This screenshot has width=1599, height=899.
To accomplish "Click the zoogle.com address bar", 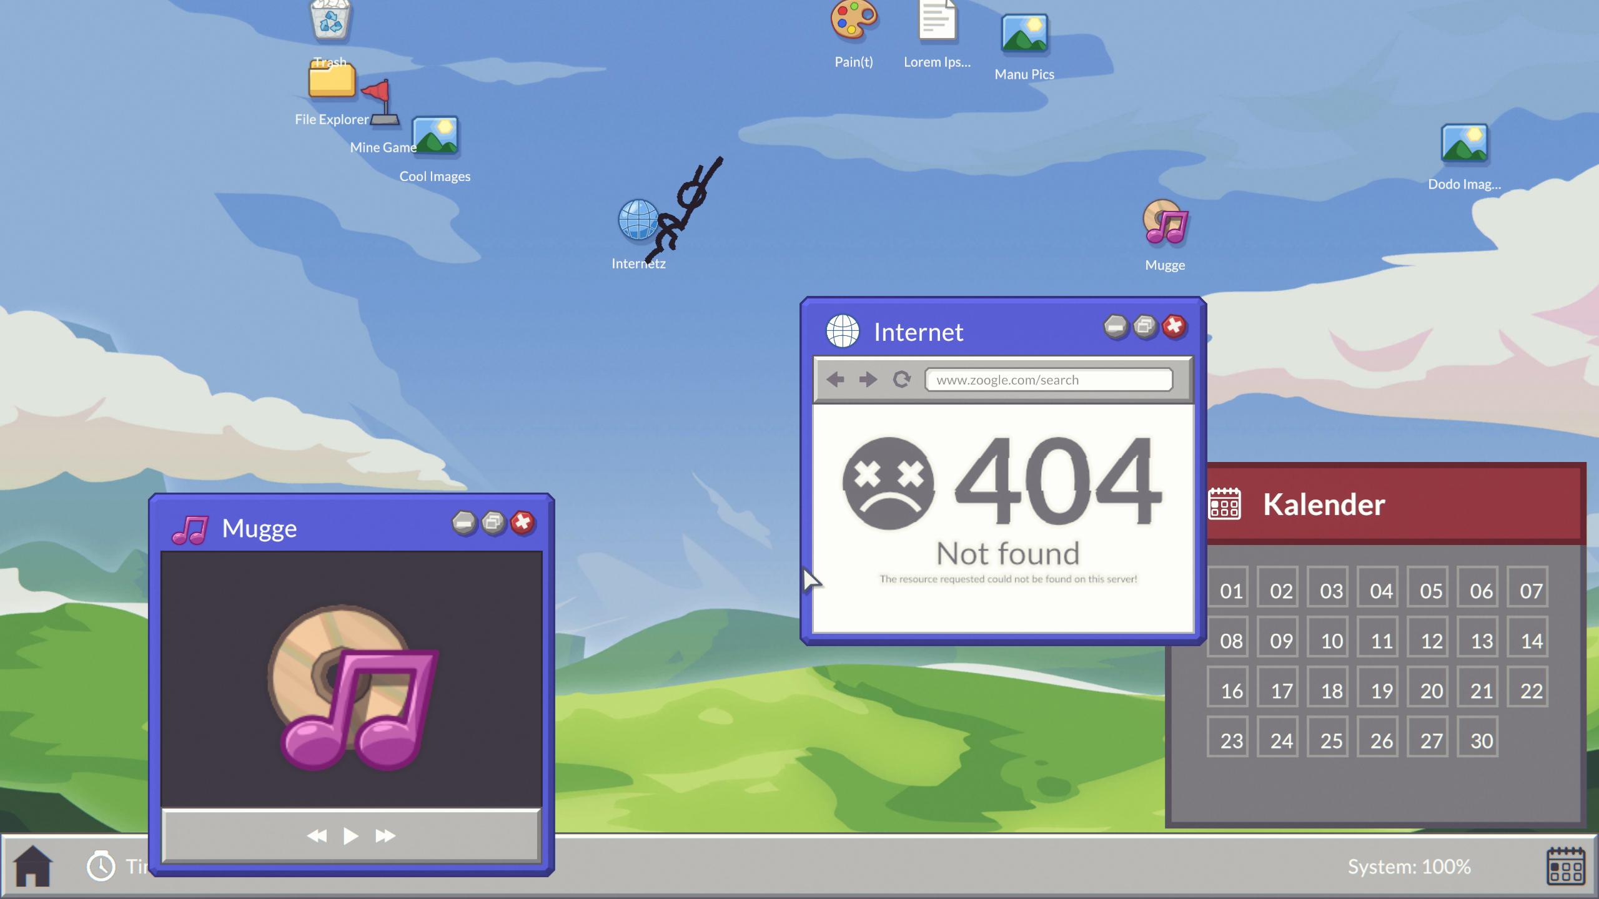I will tap(1048, 380).
